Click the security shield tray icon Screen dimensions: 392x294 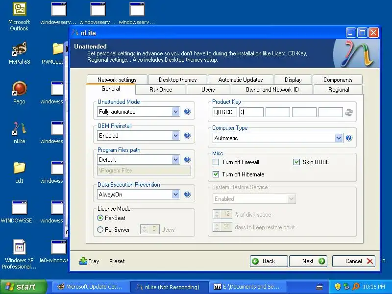point(338,287)
